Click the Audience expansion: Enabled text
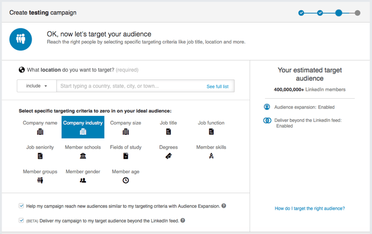The height and width of the screenshot is (234, 372). [x=304, y=107]
